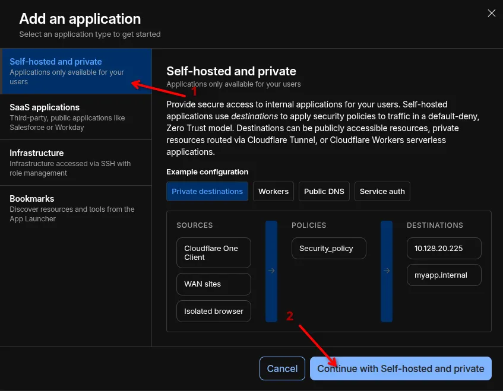
Task: Switch to Workers example tab
Action: coord(273,191)
